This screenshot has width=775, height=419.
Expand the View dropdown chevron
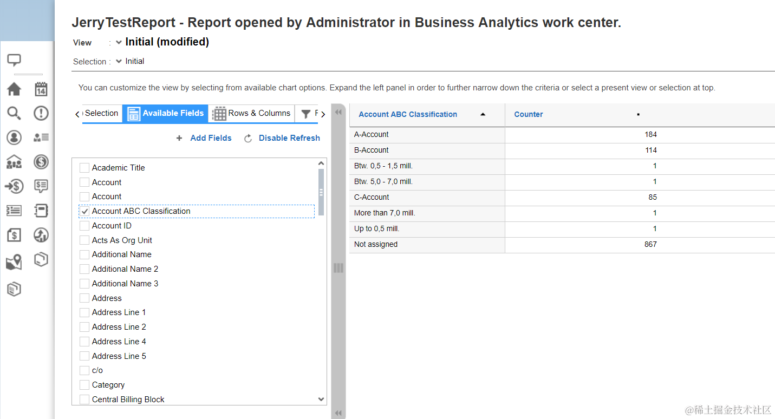119,42
